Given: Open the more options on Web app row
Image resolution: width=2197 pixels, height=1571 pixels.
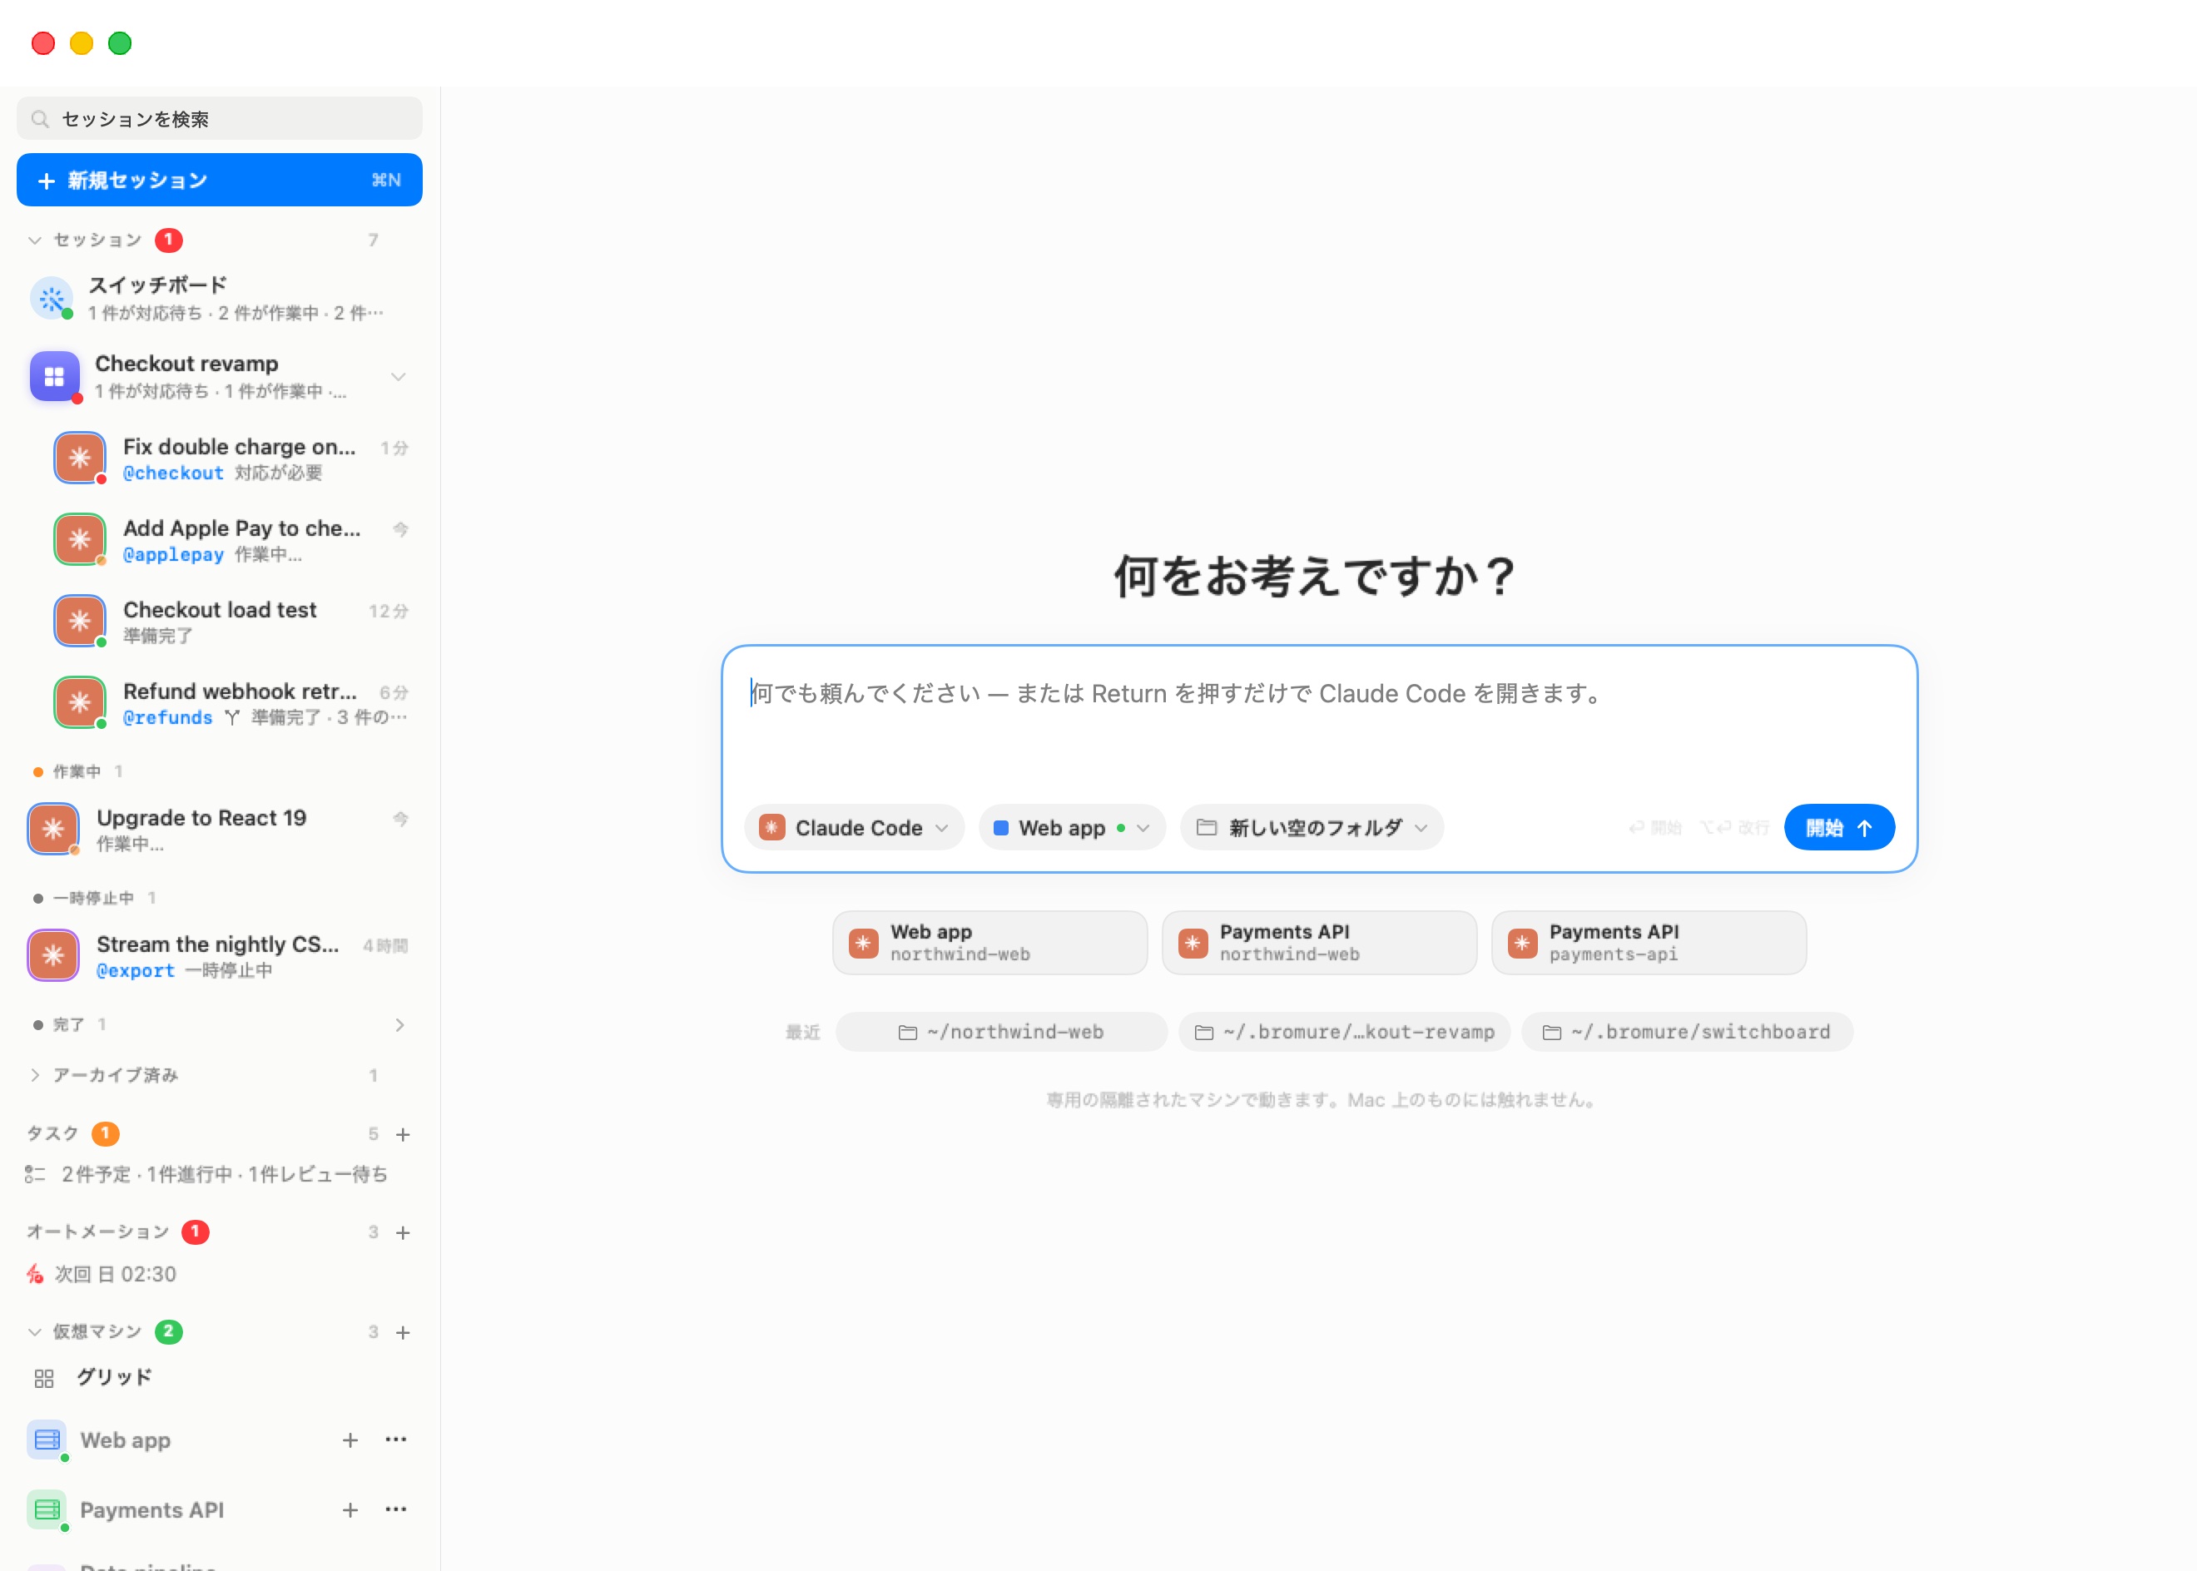Looking at the screenshot, I should (395, 1440).
